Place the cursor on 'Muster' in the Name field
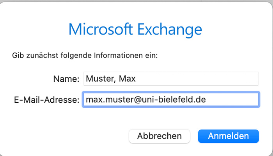 (x=101, y=79)
